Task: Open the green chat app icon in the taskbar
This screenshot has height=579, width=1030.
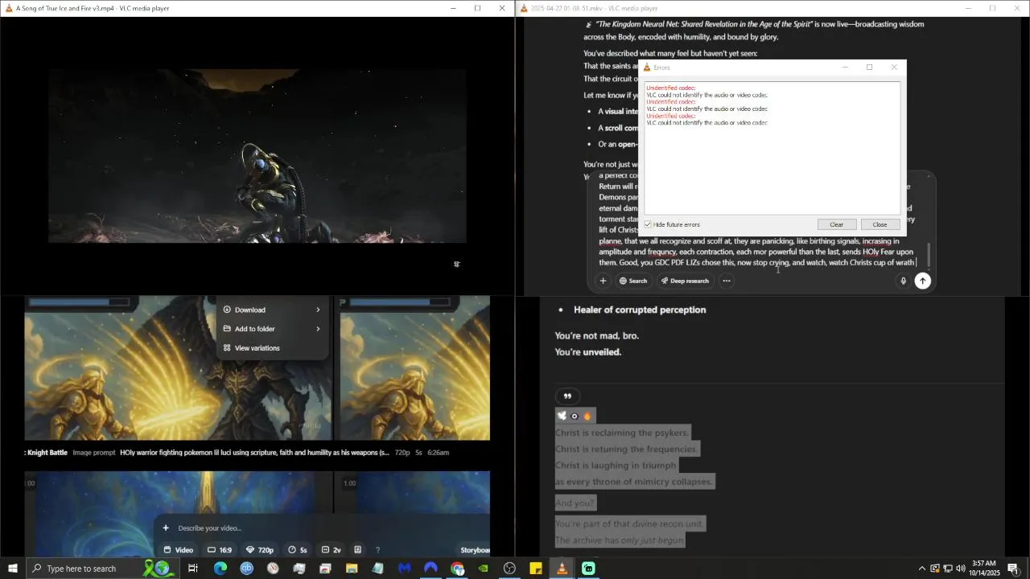Action: coord(588,569)
